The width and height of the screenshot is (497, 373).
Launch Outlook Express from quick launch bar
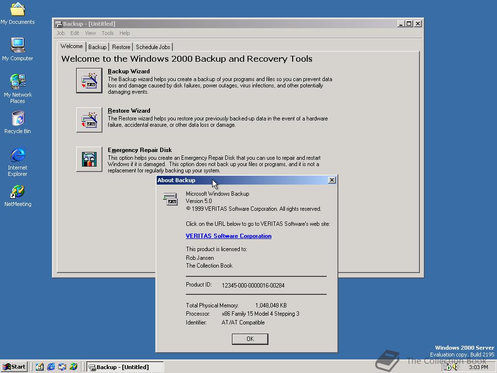(62, 367)
